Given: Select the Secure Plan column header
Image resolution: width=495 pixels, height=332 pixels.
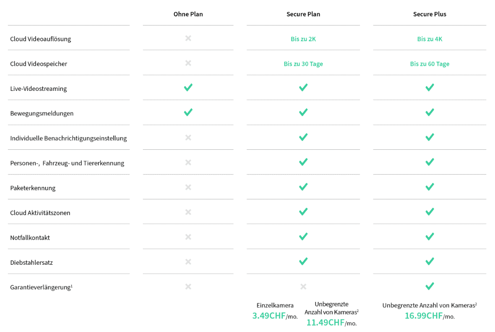Looking at the screenshot, I should tap(303, 14).
